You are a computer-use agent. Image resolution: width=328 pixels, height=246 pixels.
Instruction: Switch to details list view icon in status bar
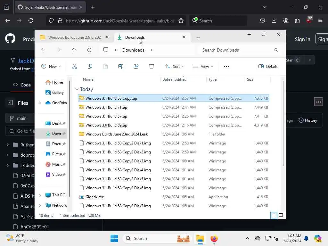(274, 216)
